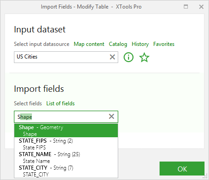This screenshot has height=180, width=209.
Task: Click inside the US Cities input field
Action: point(62,57)
